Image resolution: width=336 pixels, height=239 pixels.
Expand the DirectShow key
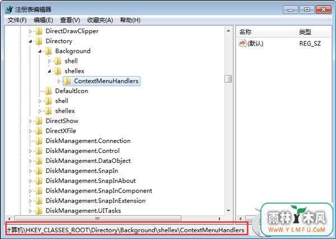click(x=30, y=121)
